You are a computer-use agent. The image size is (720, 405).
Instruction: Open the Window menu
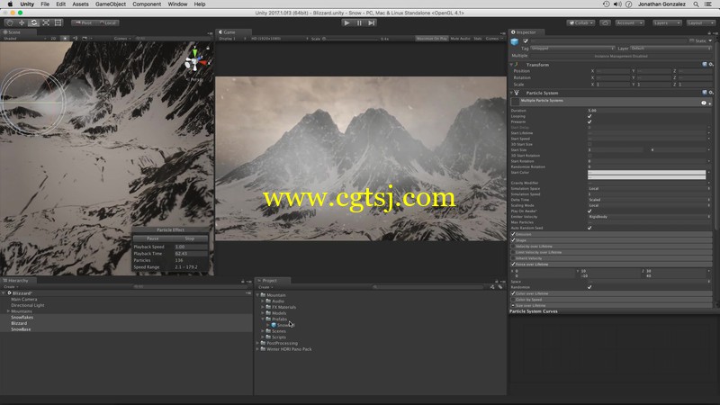click(177, 4)
